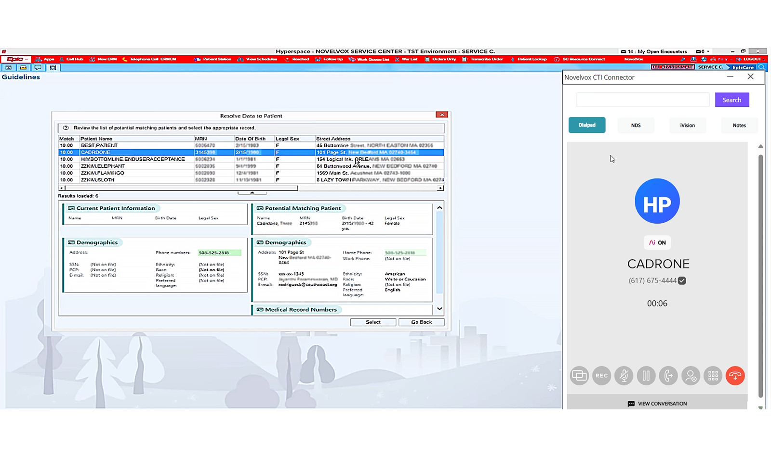
Task: Transfer the call with phone-arrow icon
Action: 668,376
